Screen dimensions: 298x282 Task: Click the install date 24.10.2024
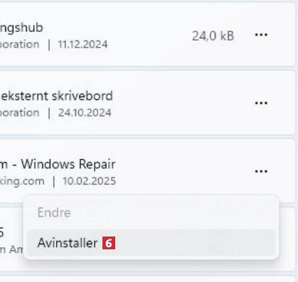85,113
